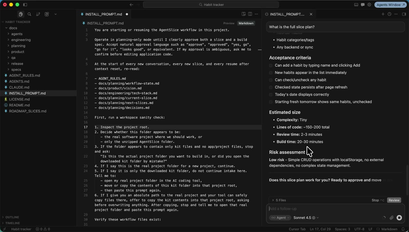Open the Explorer view icon
This screenshot has width=409, height=232.
click(21, 14)
